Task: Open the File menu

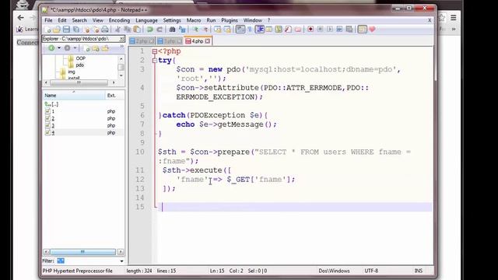Action: (x=48, y=20)
